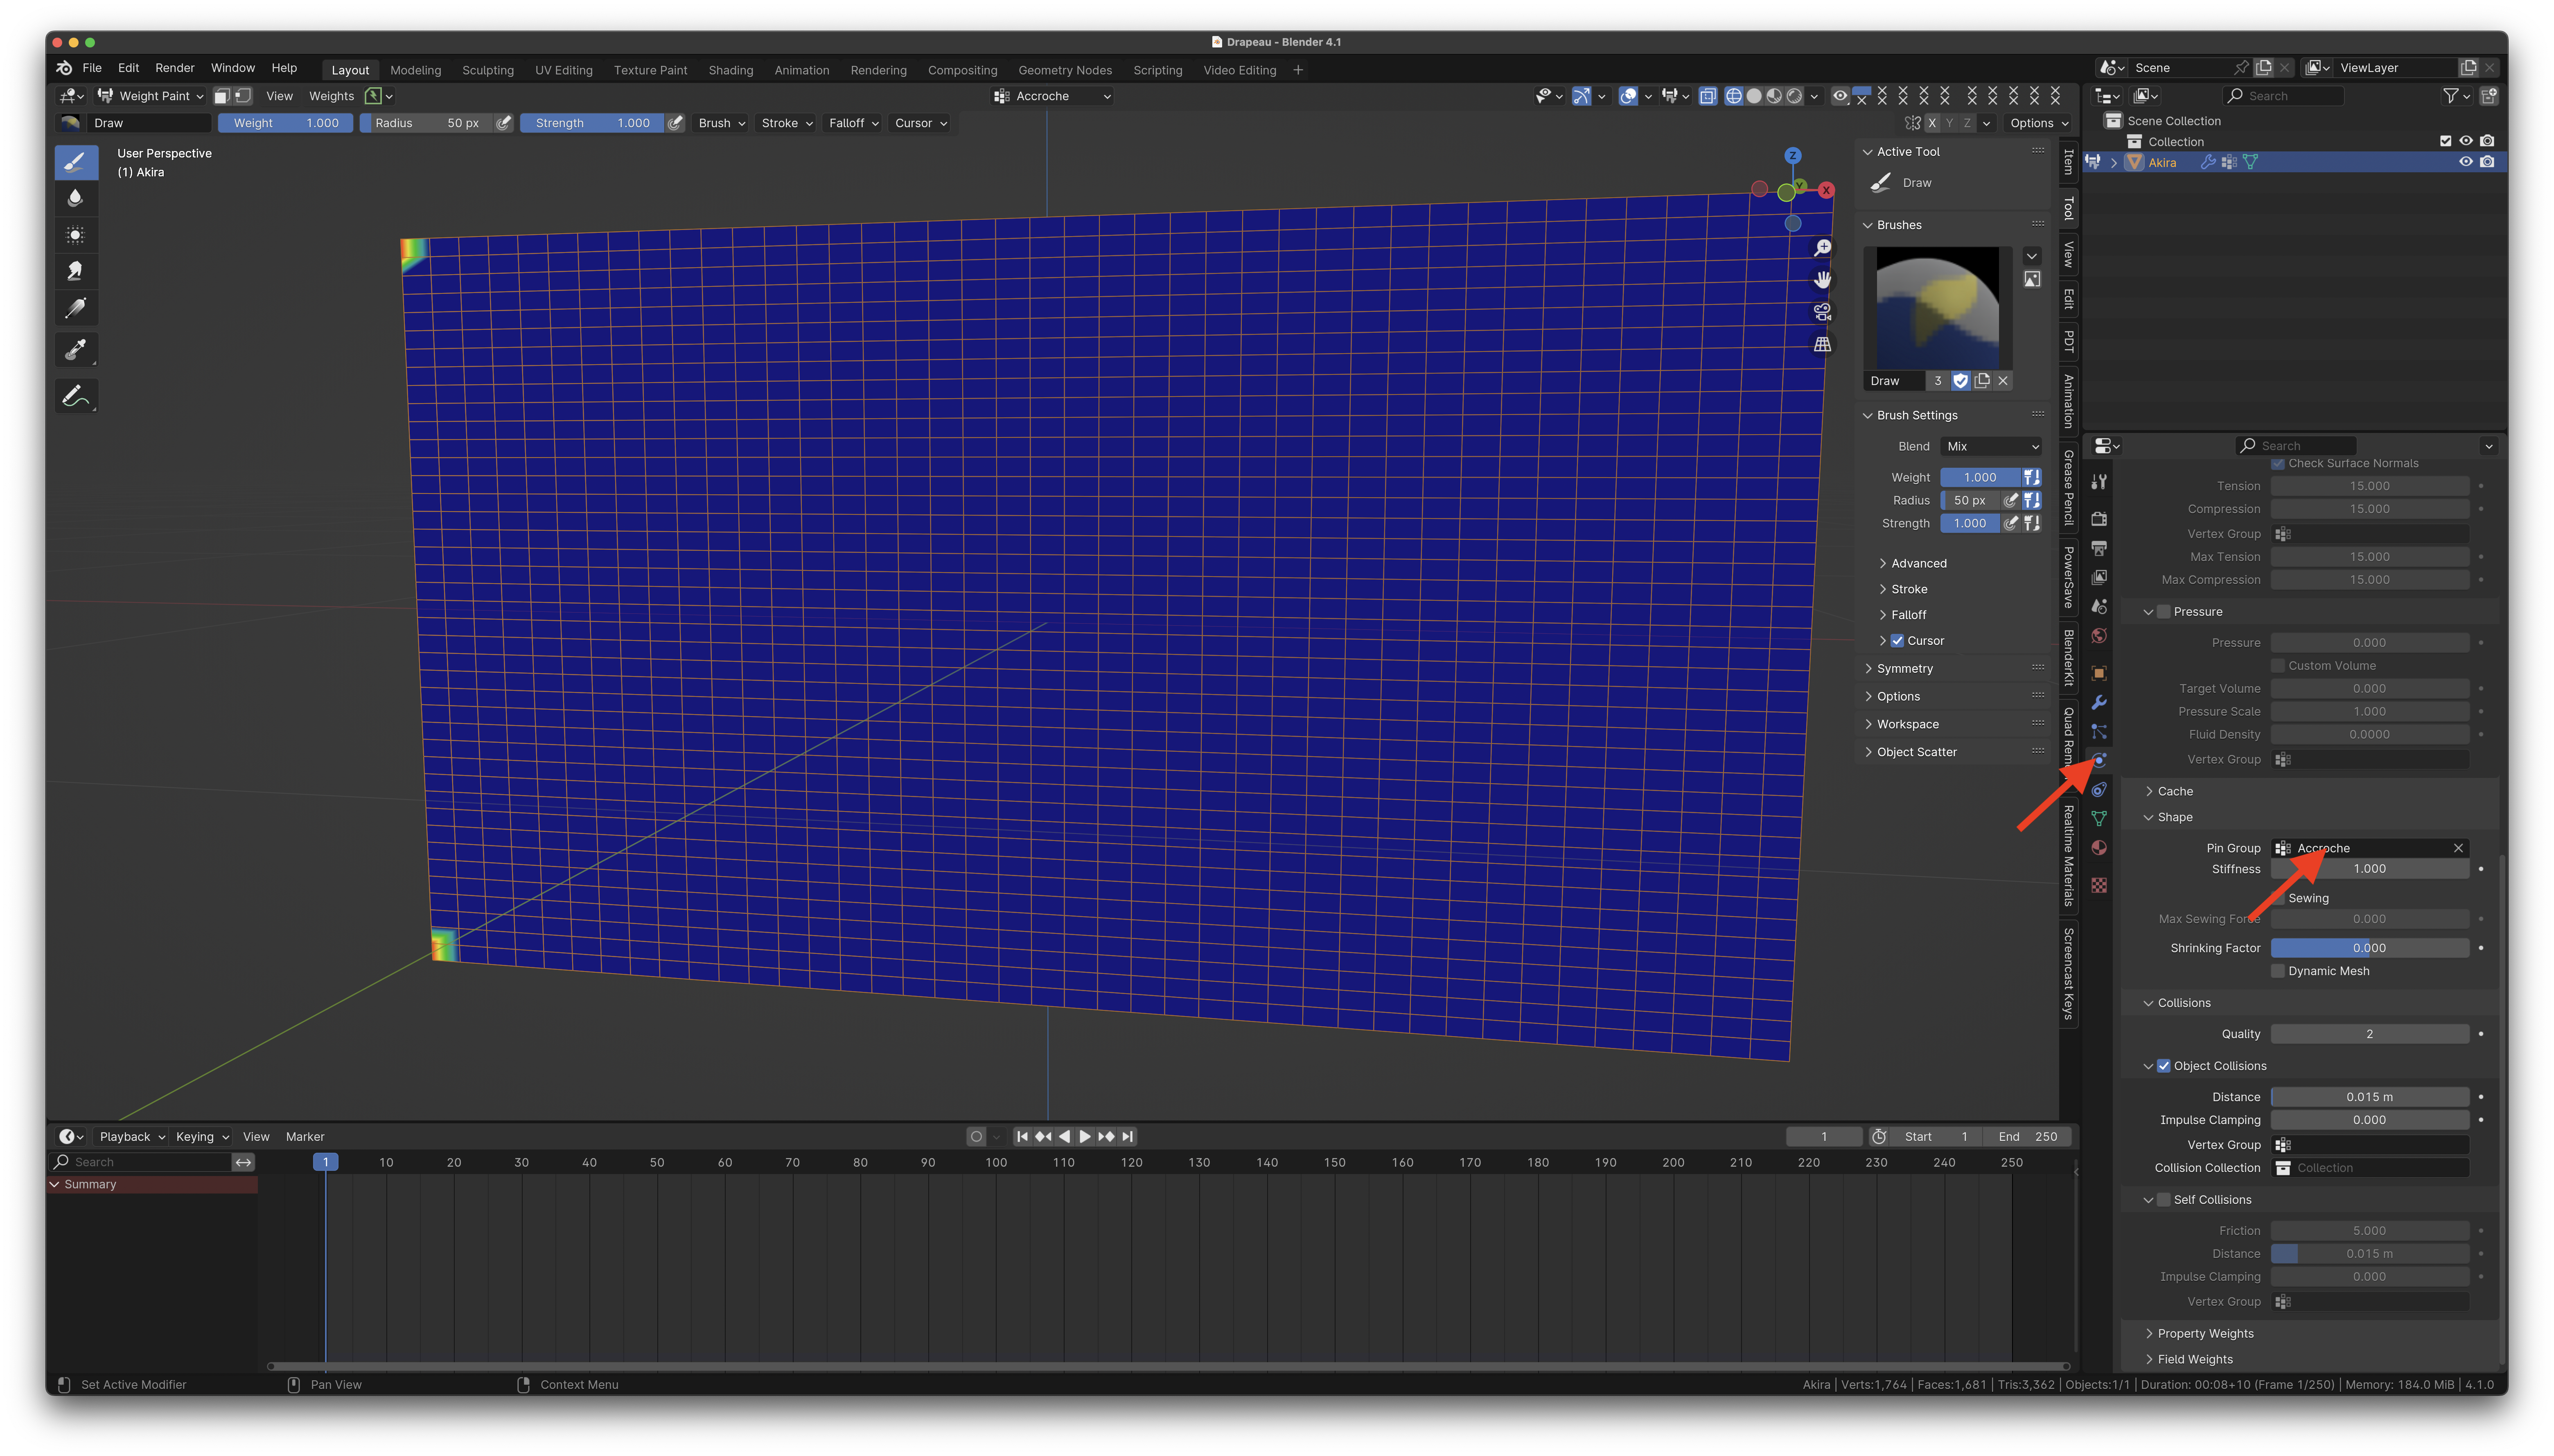
Task: Click the Blender logo menu icon
Action: click(64, 68)
